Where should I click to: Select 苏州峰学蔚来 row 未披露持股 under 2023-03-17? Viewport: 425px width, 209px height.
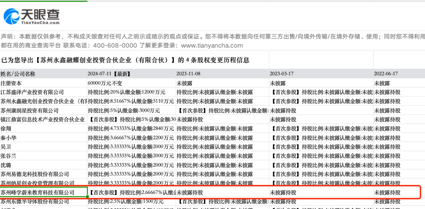[321, 192]
